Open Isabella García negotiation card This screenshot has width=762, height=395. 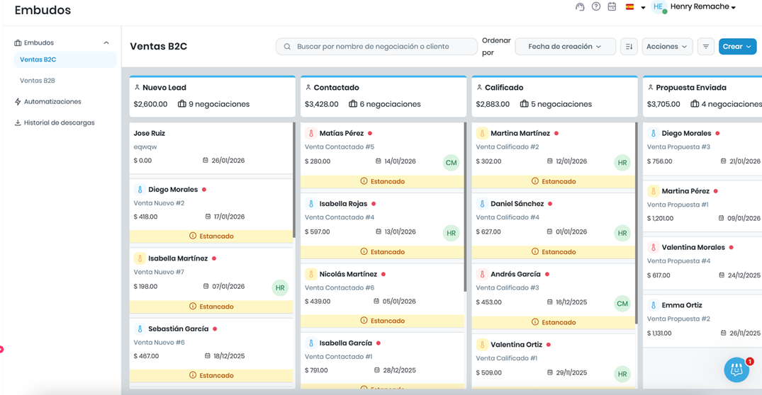point(383,360)
